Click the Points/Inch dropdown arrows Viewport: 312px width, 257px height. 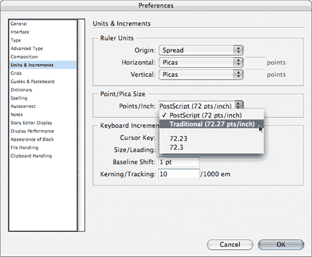point(239,105)
